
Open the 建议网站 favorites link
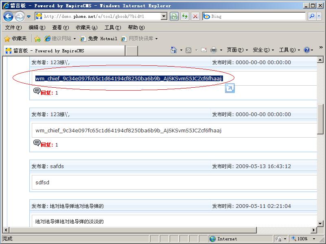tap(60, 39)
